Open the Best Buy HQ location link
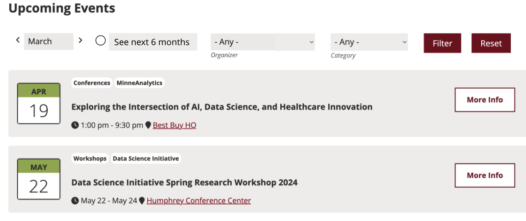526x221 pixels. tap(175, 125)
